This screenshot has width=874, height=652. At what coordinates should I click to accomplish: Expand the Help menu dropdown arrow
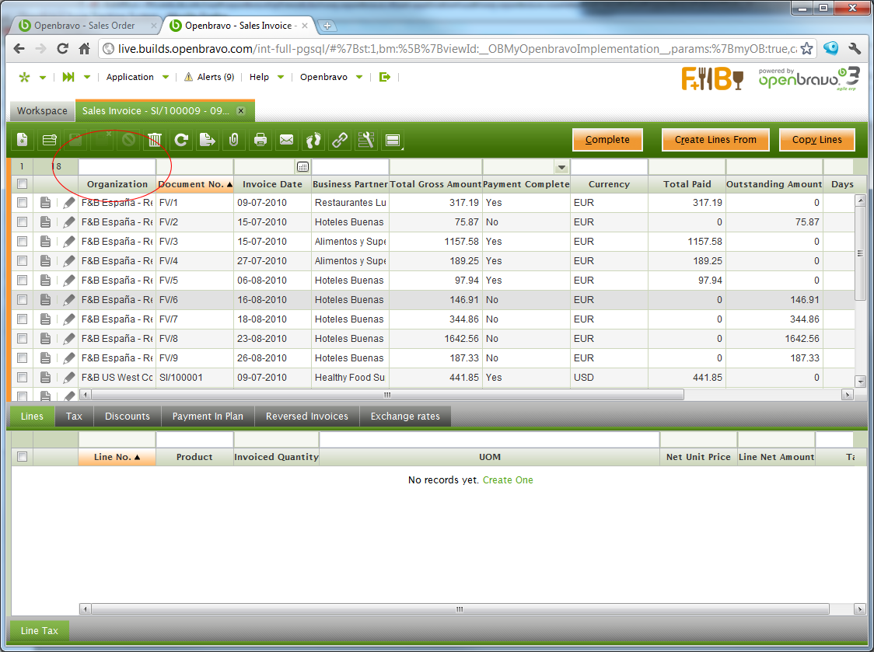[x=281, y=78]
